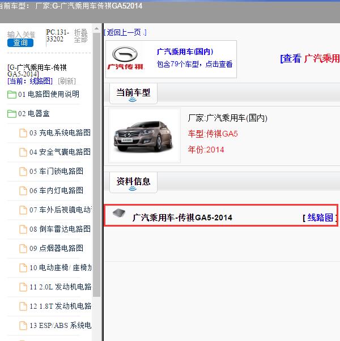Click the 刷新 refresh link
This screenshot has width=340, height=341.
[67, 81]
